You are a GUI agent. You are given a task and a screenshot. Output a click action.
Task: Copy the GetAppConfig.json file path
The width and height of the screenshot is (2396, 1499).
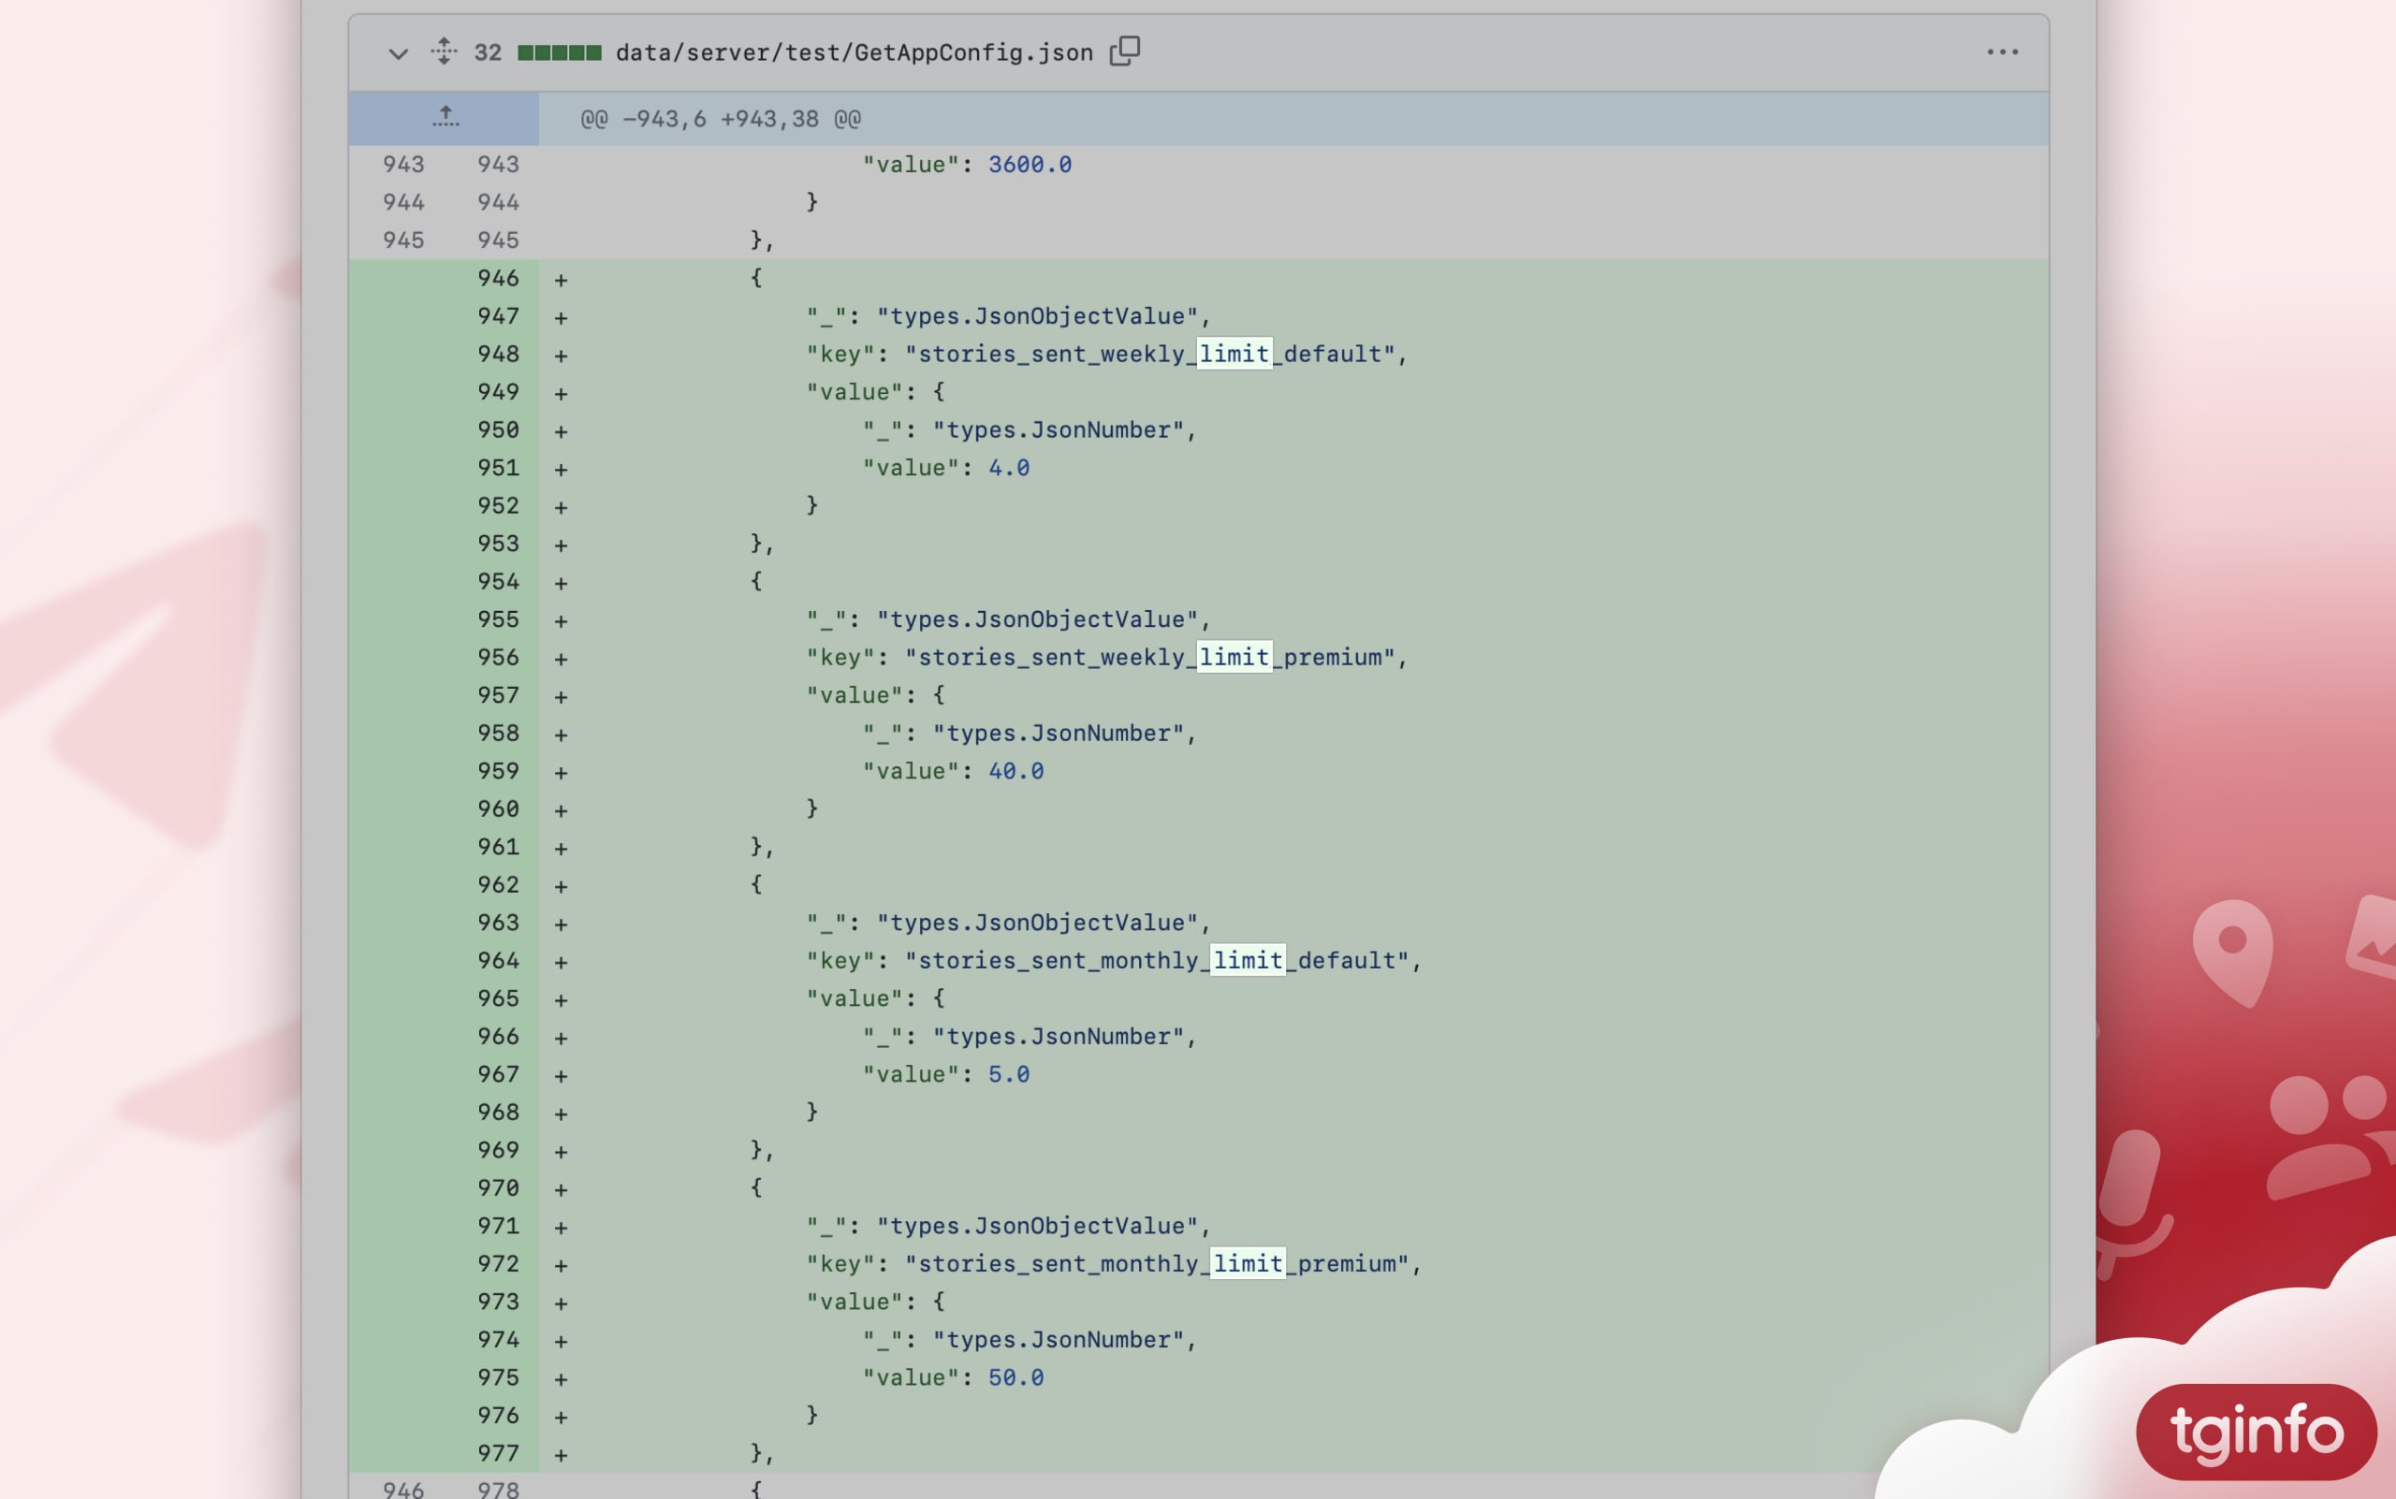point(1125,51)
